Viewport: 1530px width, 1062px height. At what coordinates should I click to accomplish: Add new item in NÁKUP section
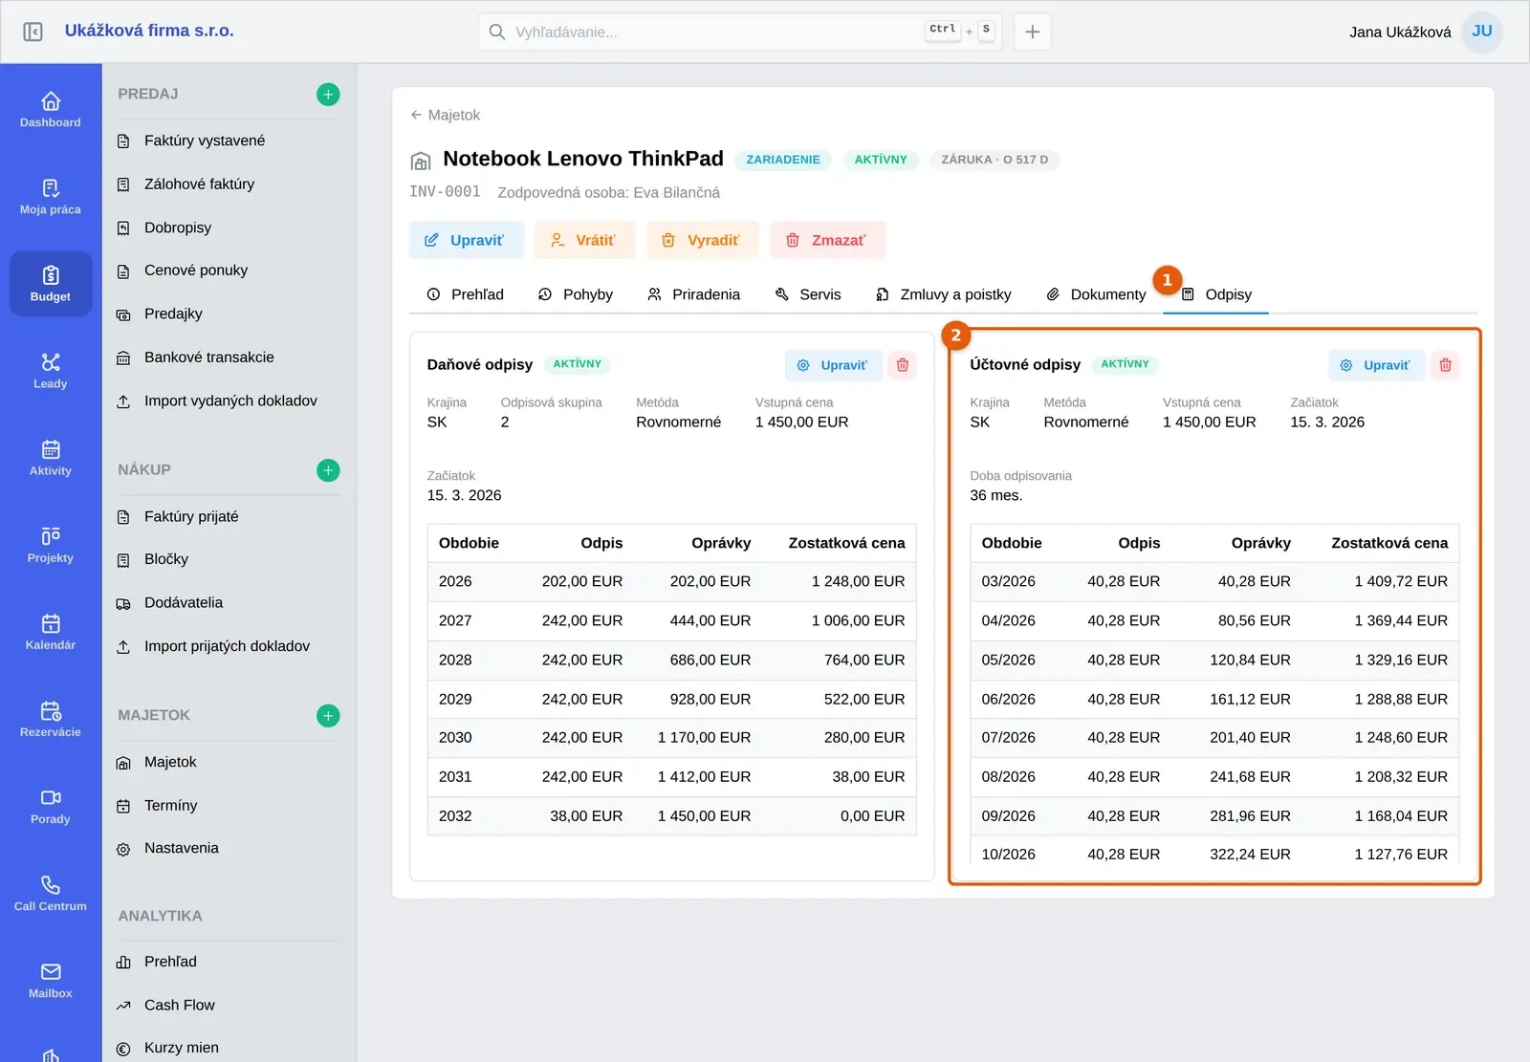pyautogui.click(x=328, y=470)
